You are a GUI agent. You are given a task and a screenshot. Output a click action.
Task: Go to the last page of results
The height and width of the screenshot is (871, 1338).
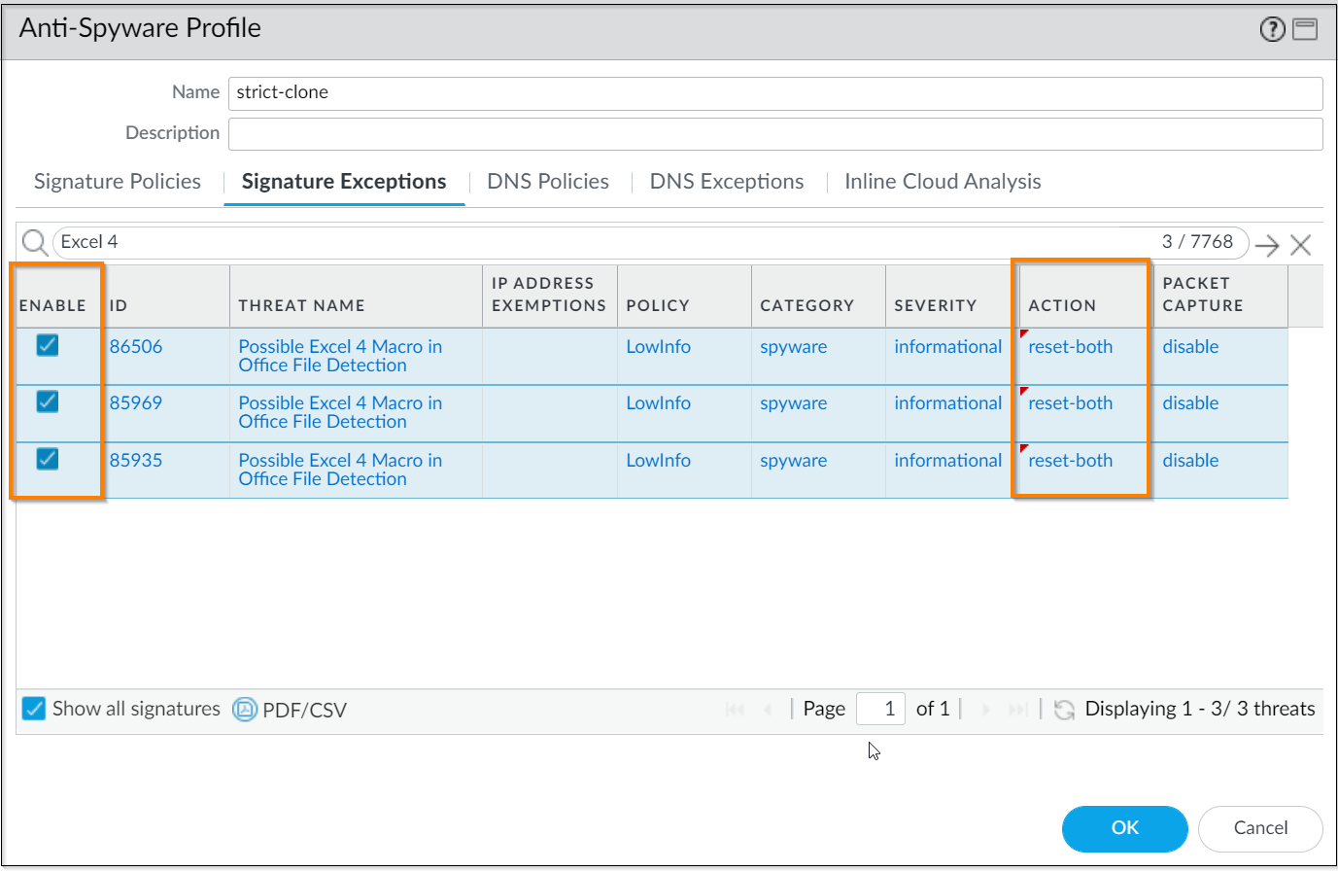coord(1017,710)
